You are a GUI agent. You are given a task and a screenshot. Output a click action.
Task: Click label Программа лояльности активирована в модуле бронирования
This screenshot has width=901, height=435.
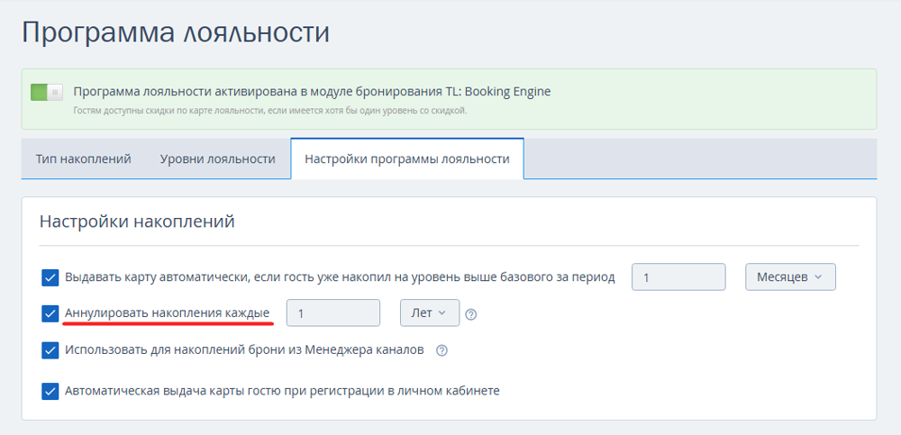[x=312, y=91]
